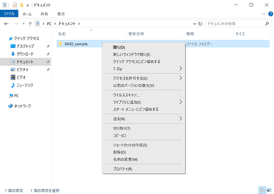Open プロパティ(R) from the context menu

pyautogui.click(x=143, y=169)
